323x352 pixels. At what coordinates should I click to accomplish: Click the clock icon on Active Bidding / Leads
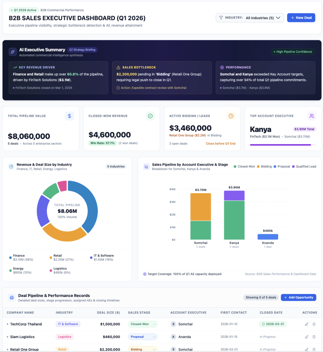[x=231, y=116]
